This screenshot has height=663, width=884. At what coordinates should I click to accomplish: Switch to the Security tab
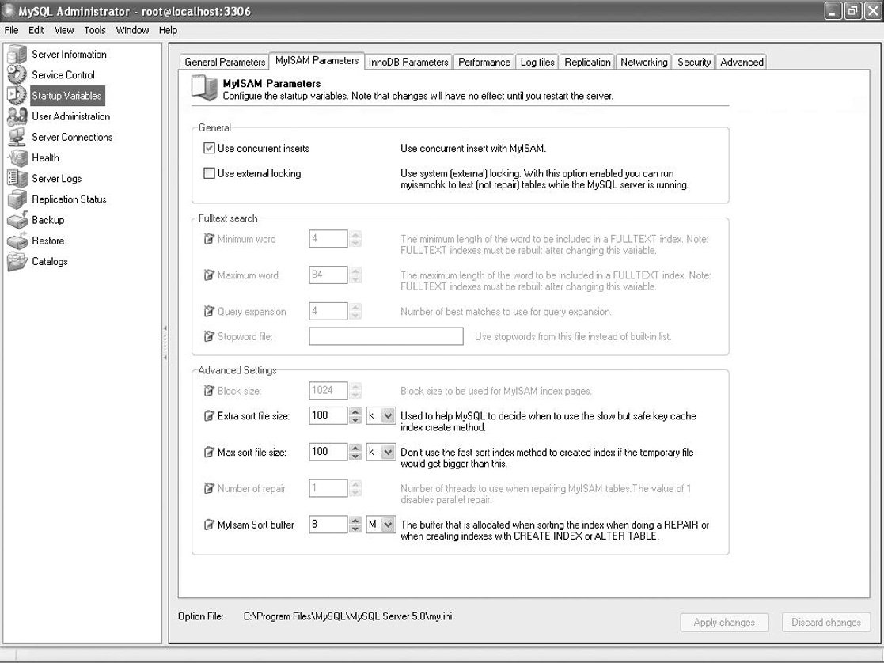694,62
